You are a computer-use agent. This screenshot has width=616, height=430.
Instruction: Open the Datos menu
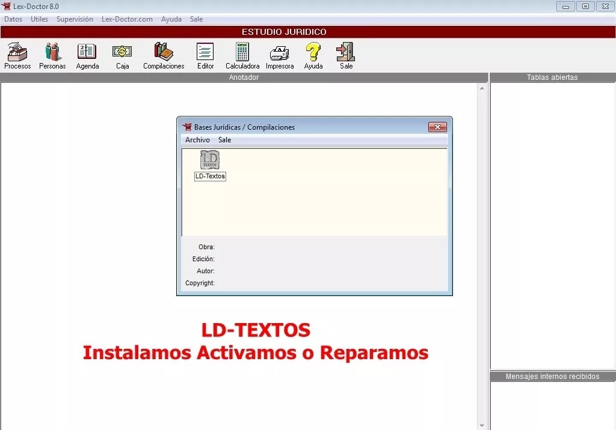pyautogui.click(x=13, y=19)
